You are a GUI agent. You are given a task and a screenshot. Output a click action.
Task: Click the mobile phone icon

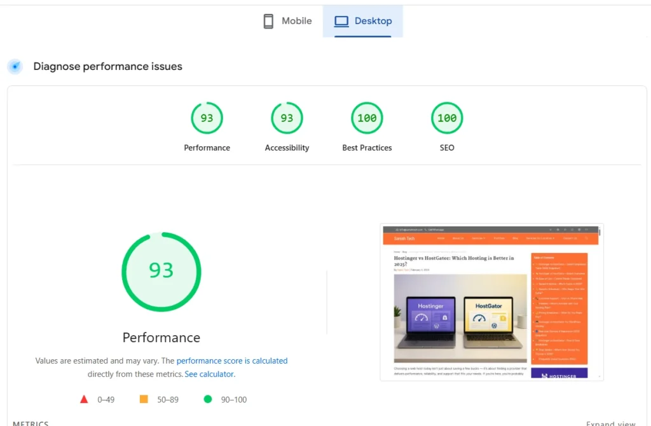click(x=269, y=21)
